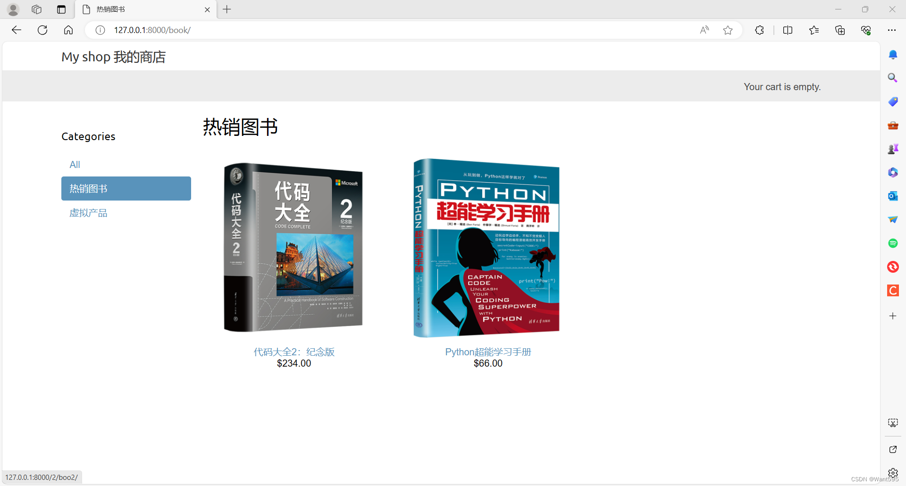Open link in new window sidebar icon
Image resolution: width=906 pixels, height=486 pixels.
pos(893,449)
